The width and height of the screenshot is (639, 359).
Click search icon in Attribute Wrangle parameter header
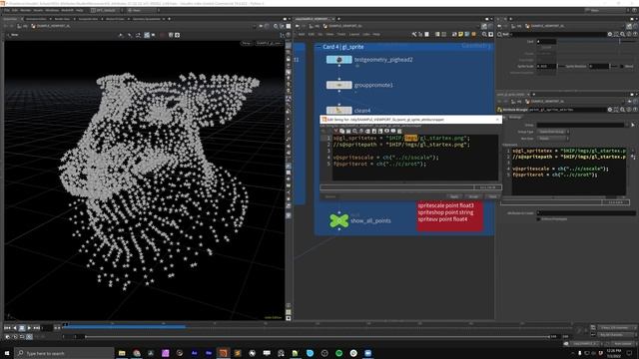622,110
